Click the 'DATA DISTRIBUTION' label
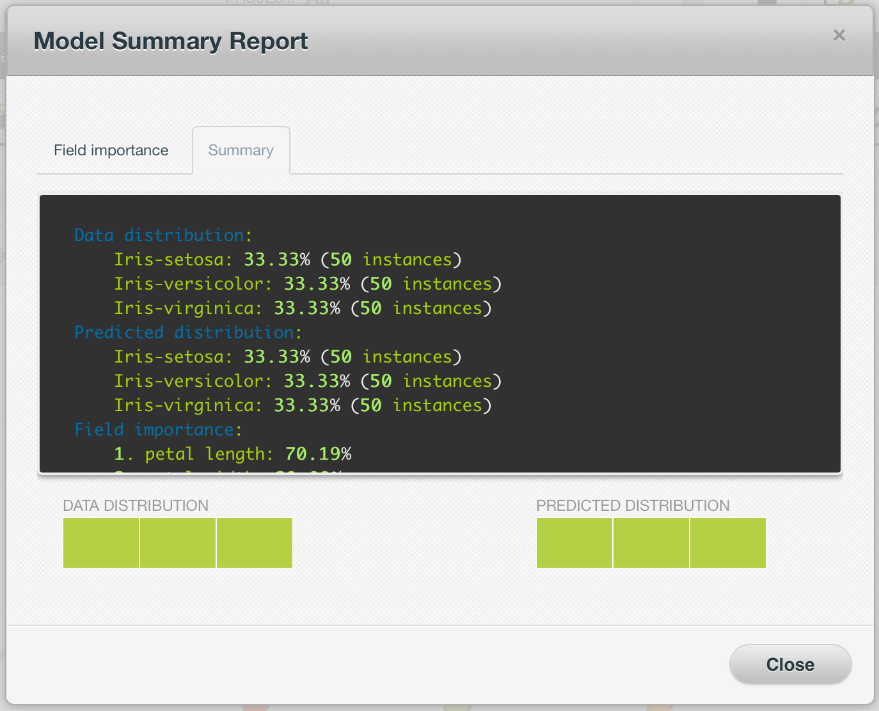The image size is (879, 711). point(136,506)
